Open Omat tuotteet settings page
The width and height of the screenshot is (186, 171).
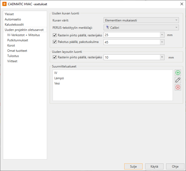coord(17,51)
